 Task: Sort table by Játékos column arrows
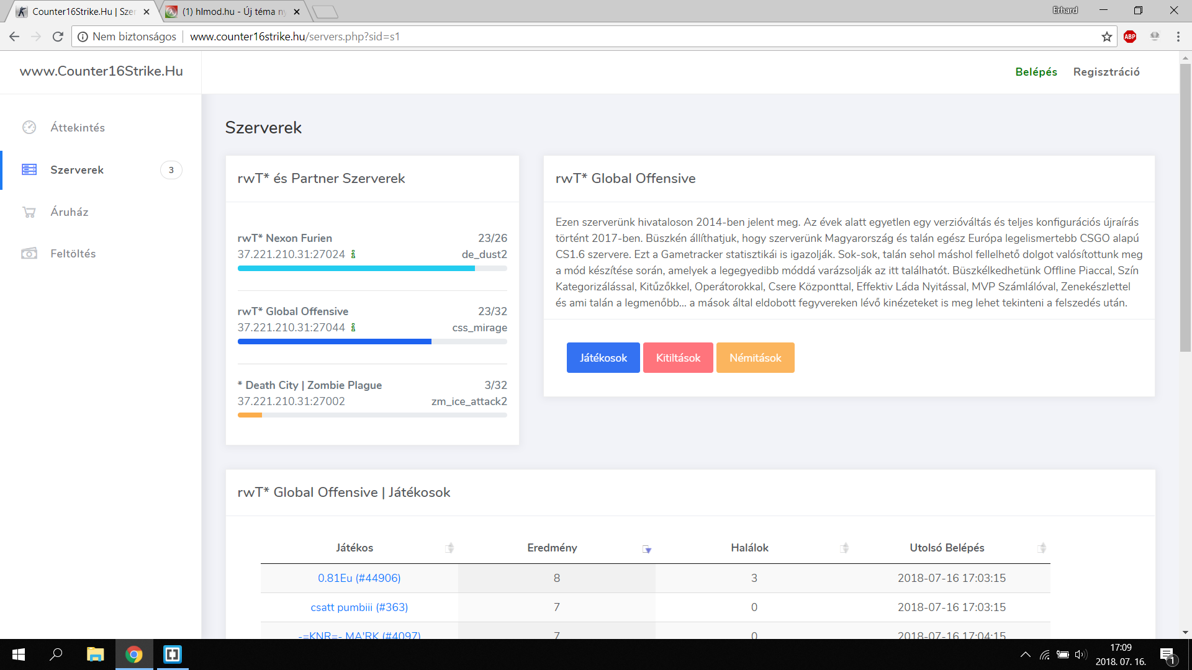point(449,548)
